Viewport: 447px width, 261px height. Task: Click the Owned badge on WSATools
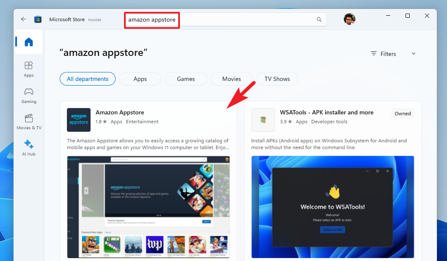click(x=403, y=114)
